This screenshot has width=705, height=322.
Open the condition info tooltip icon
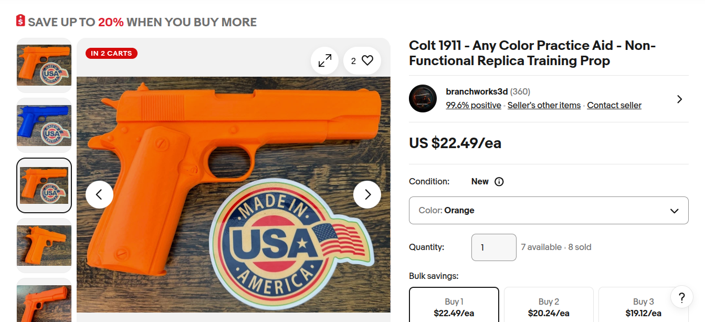pos(499,182)
